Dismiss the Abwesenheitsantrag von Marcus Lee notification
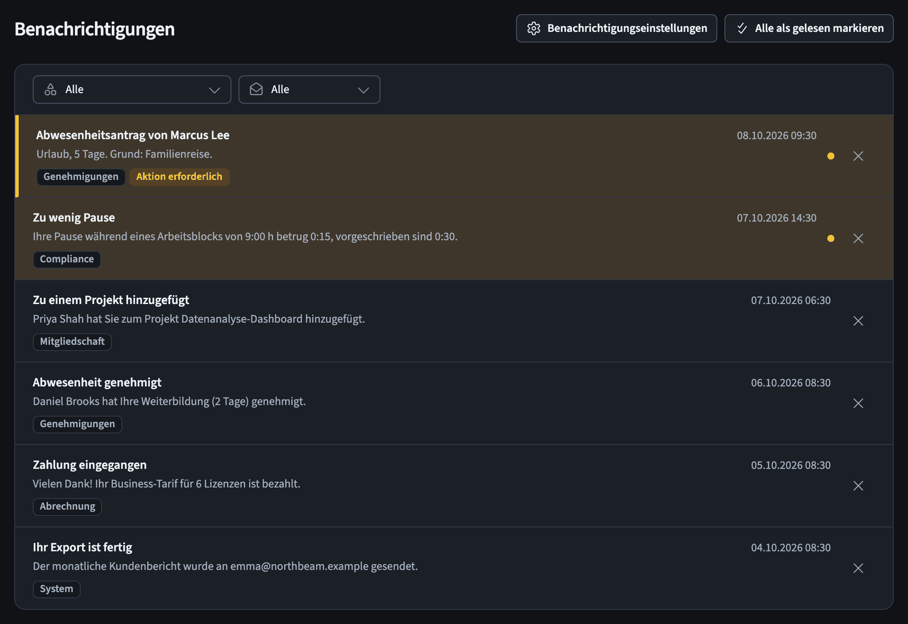 [858, 156]
